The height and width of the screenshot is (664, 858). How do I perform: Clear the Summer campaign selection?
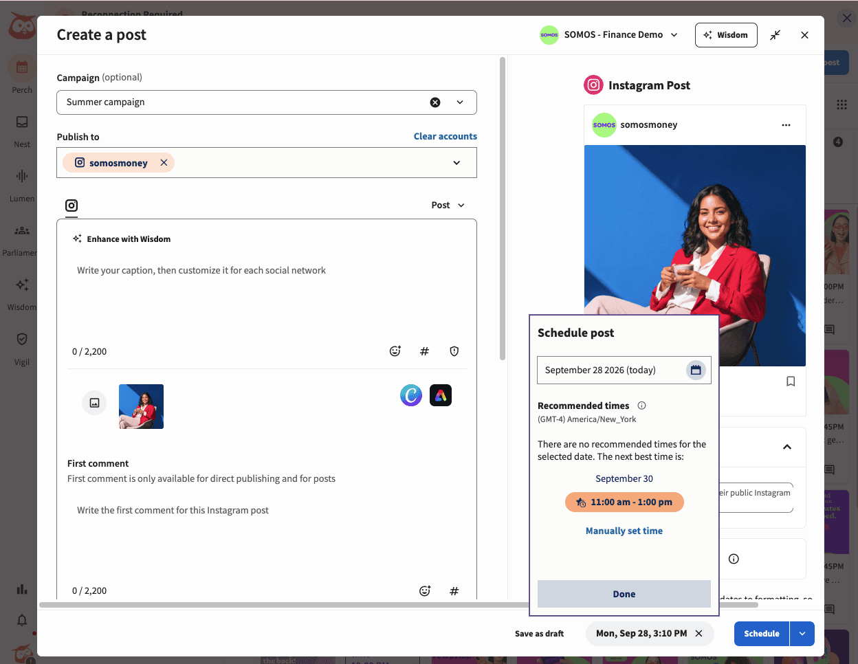435,102
